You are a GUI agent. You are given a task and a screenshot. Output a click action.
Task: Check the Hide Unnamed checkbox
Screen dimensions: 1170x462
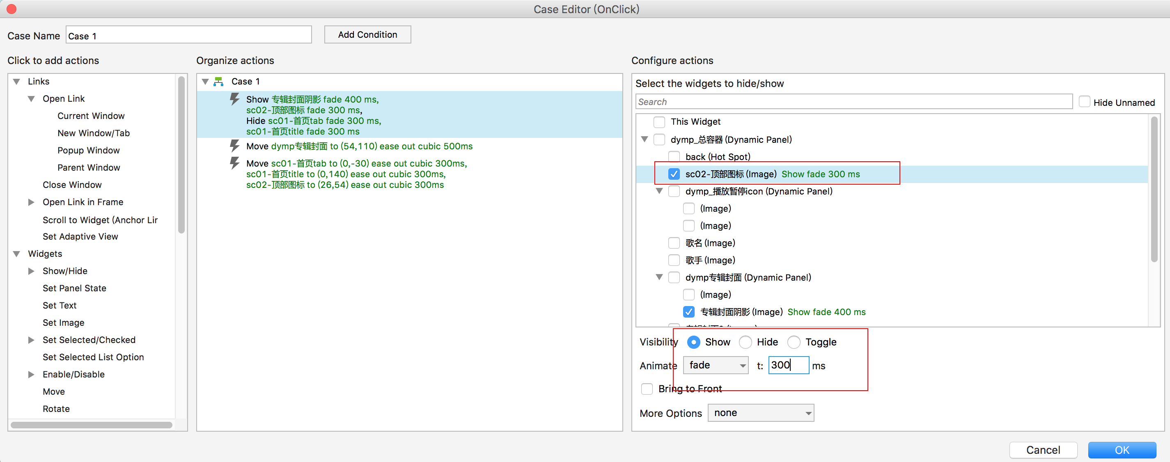tap(1084, 102)
